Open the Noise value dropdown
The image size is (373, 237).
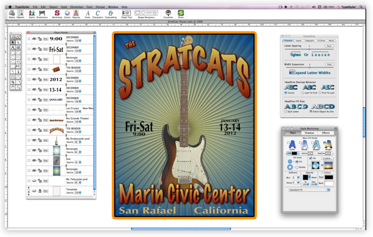pos(296,182)
